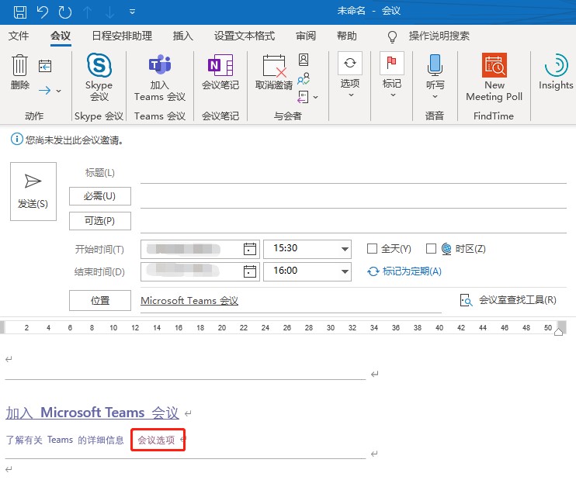Open the address book icon
The image size is (576, 487).
[x=304, y=60]
